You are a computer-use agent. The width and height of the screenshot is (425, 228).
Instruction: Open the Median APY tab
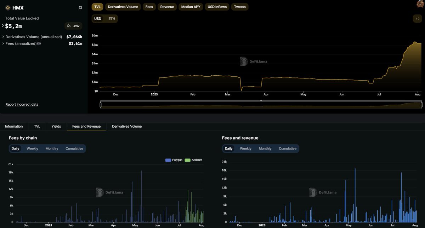(x=191, y=6)
